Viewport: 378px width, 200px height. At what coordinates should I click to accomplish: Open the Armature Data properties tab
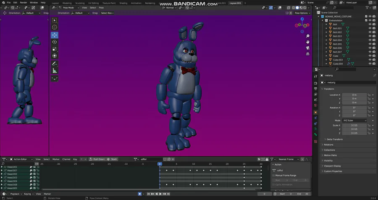point(315,129)
